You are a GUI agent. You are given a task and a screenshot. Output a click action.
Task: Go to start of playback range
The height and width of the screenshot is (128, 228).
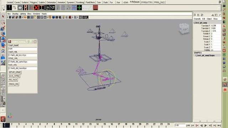point(188,126)
